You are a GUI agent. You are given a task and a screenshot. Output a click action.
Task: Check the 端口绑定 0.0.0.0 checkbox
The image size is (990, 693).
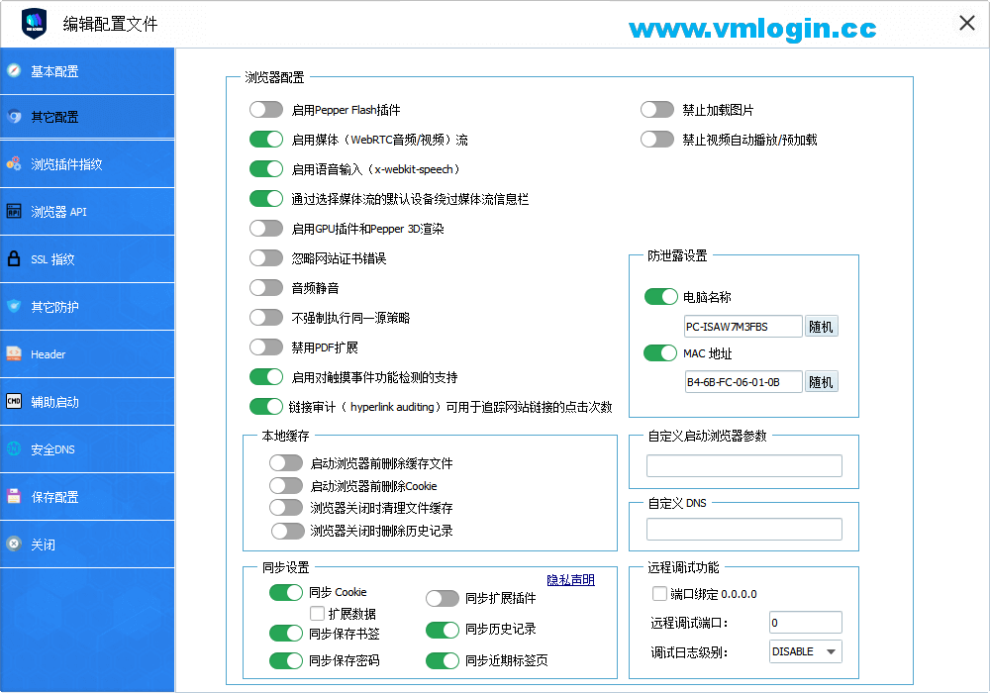tap(659, 593)
